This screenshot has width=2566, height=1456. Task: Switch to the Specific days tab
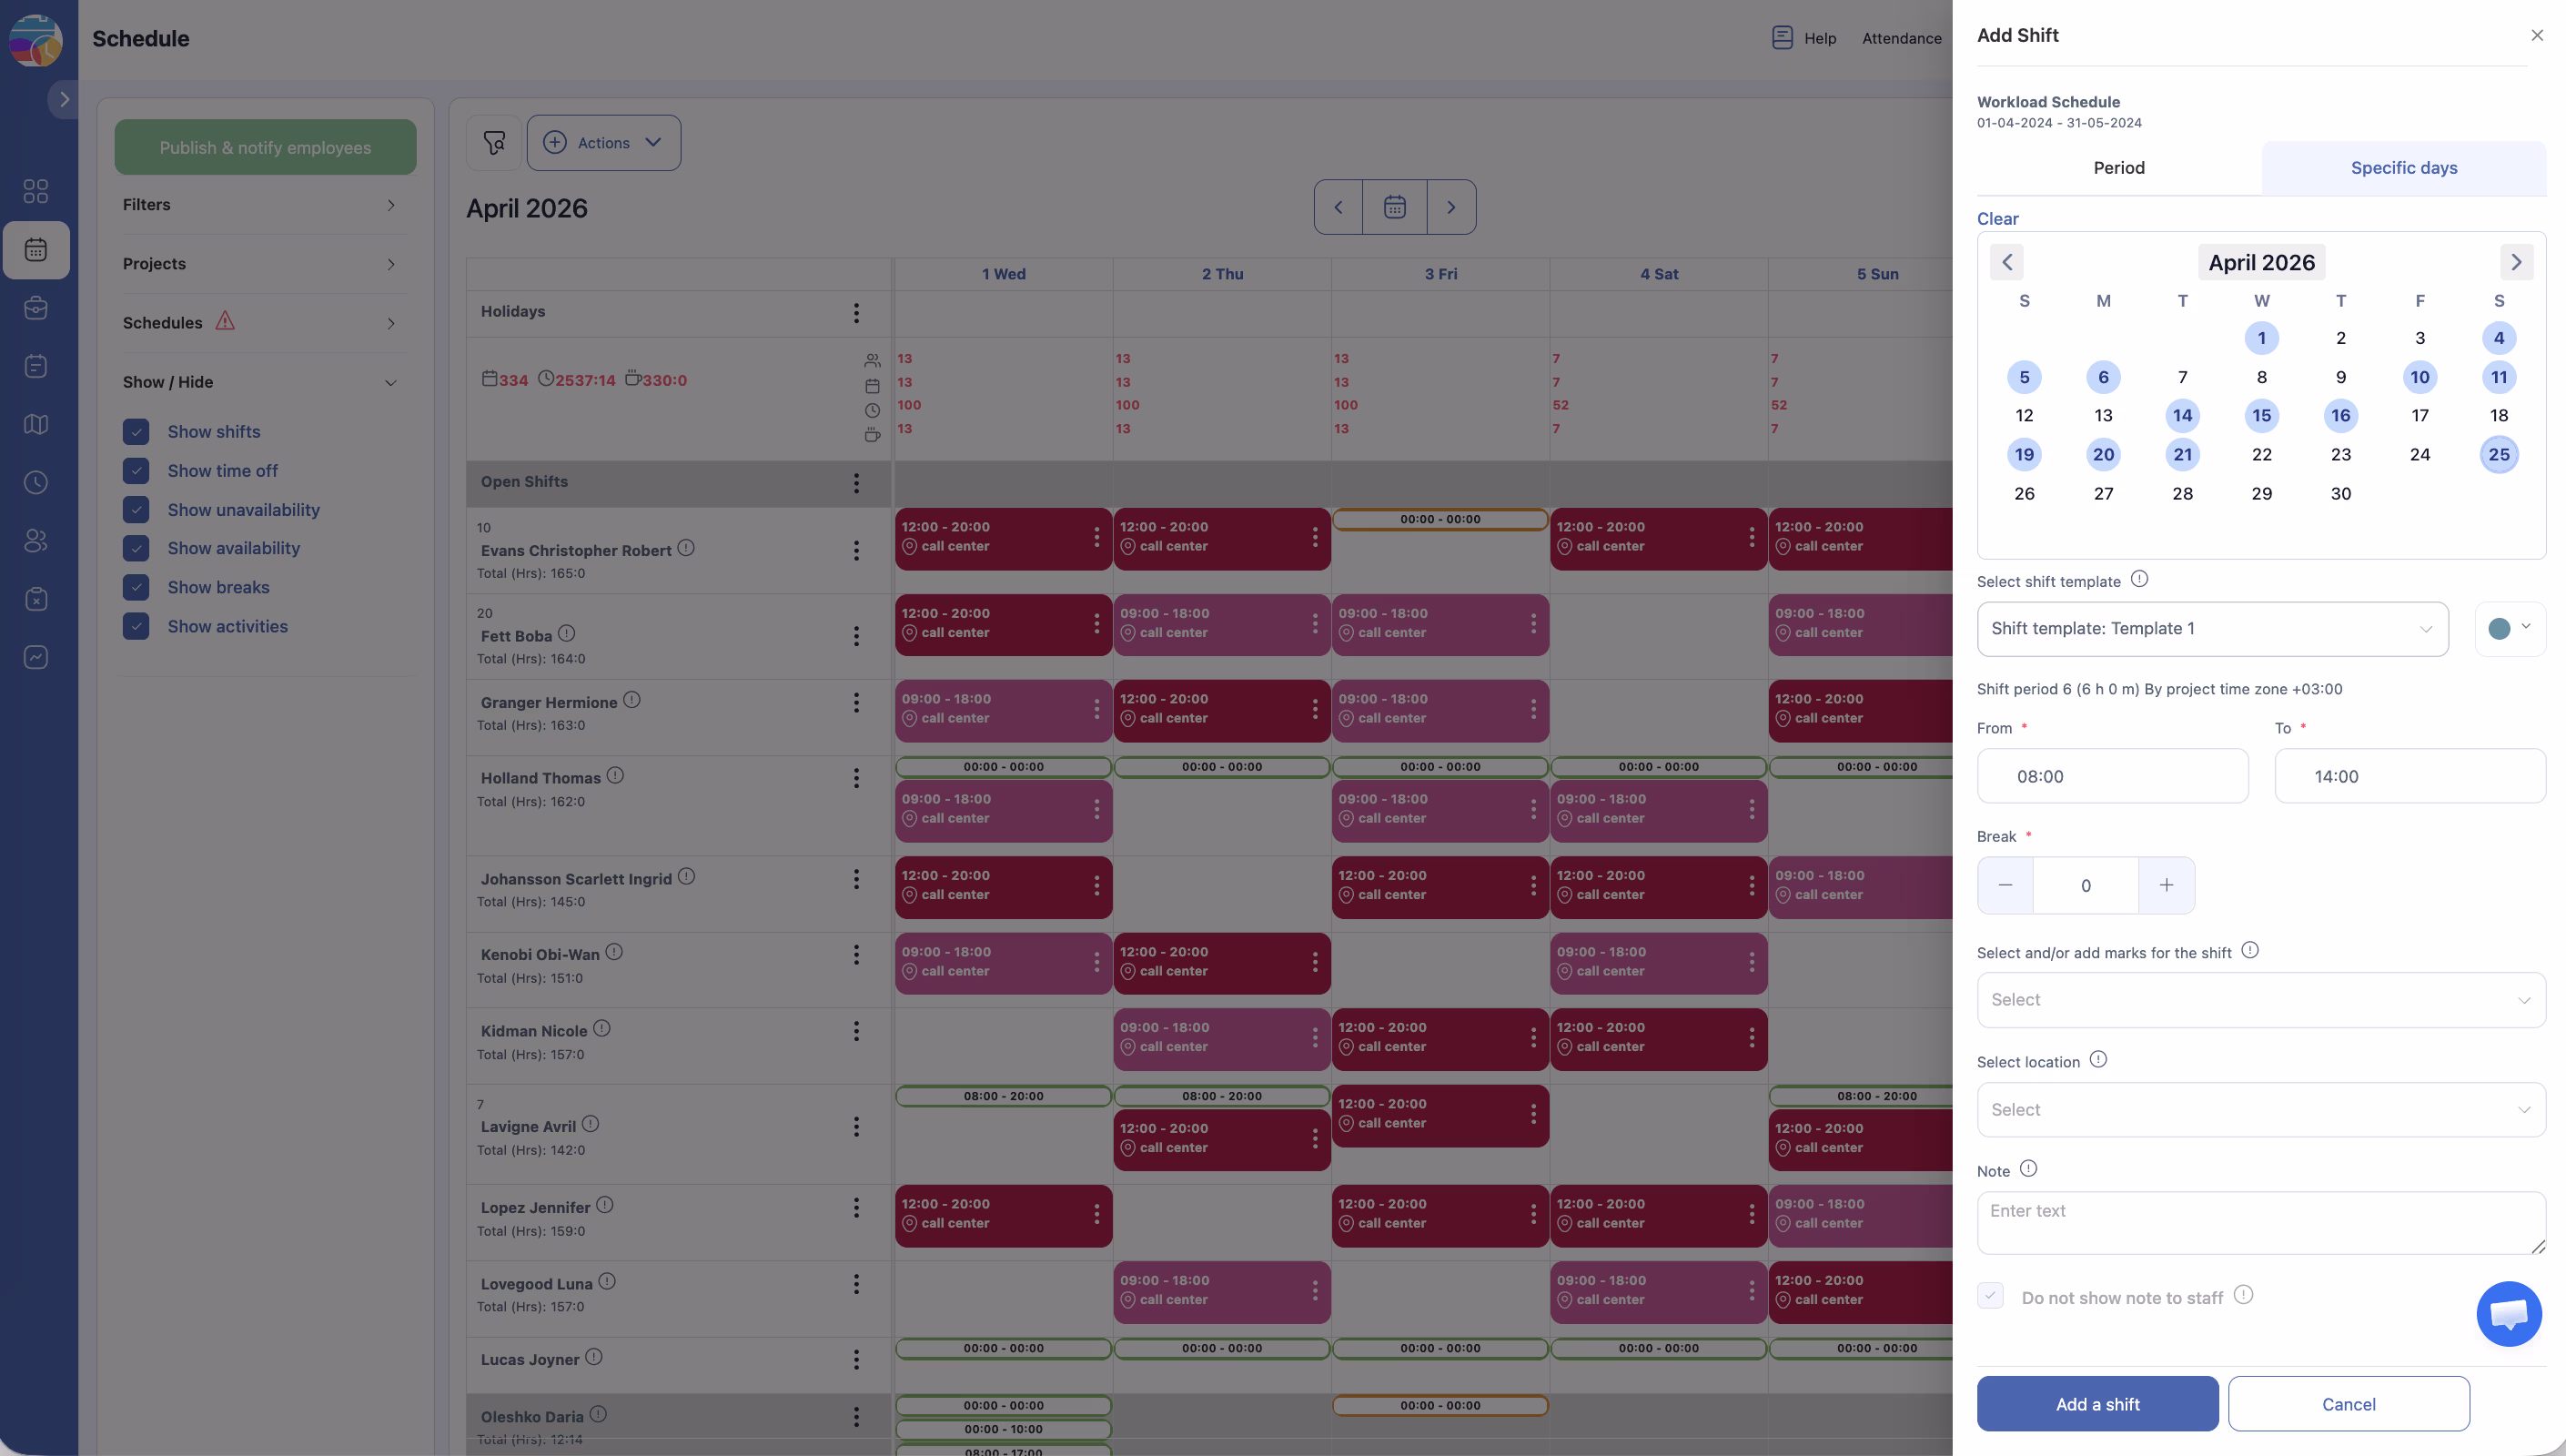tap(2403, 168)
